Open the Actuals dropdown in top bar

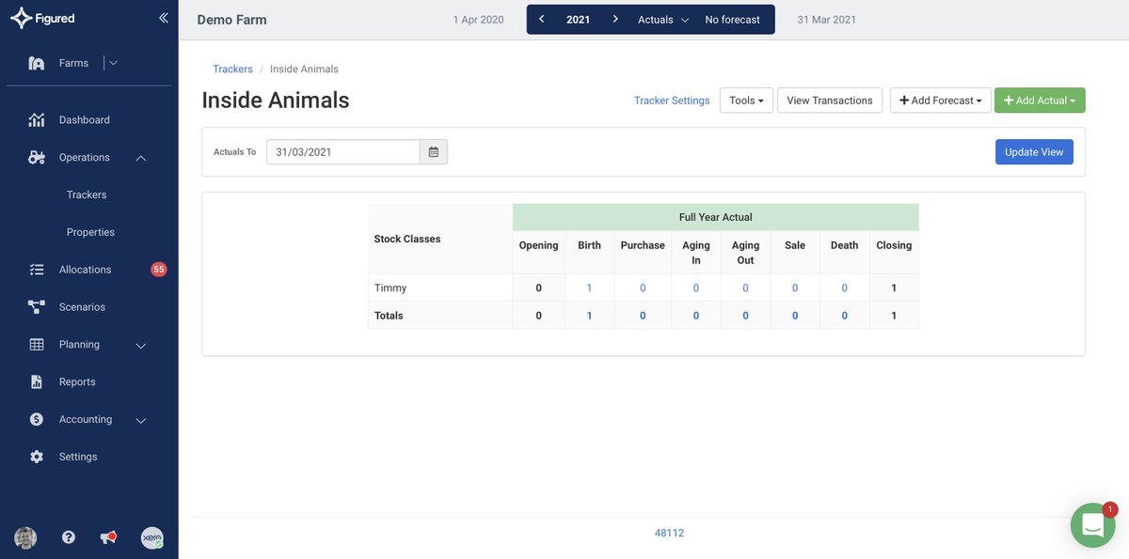click(x=663, y=20)
